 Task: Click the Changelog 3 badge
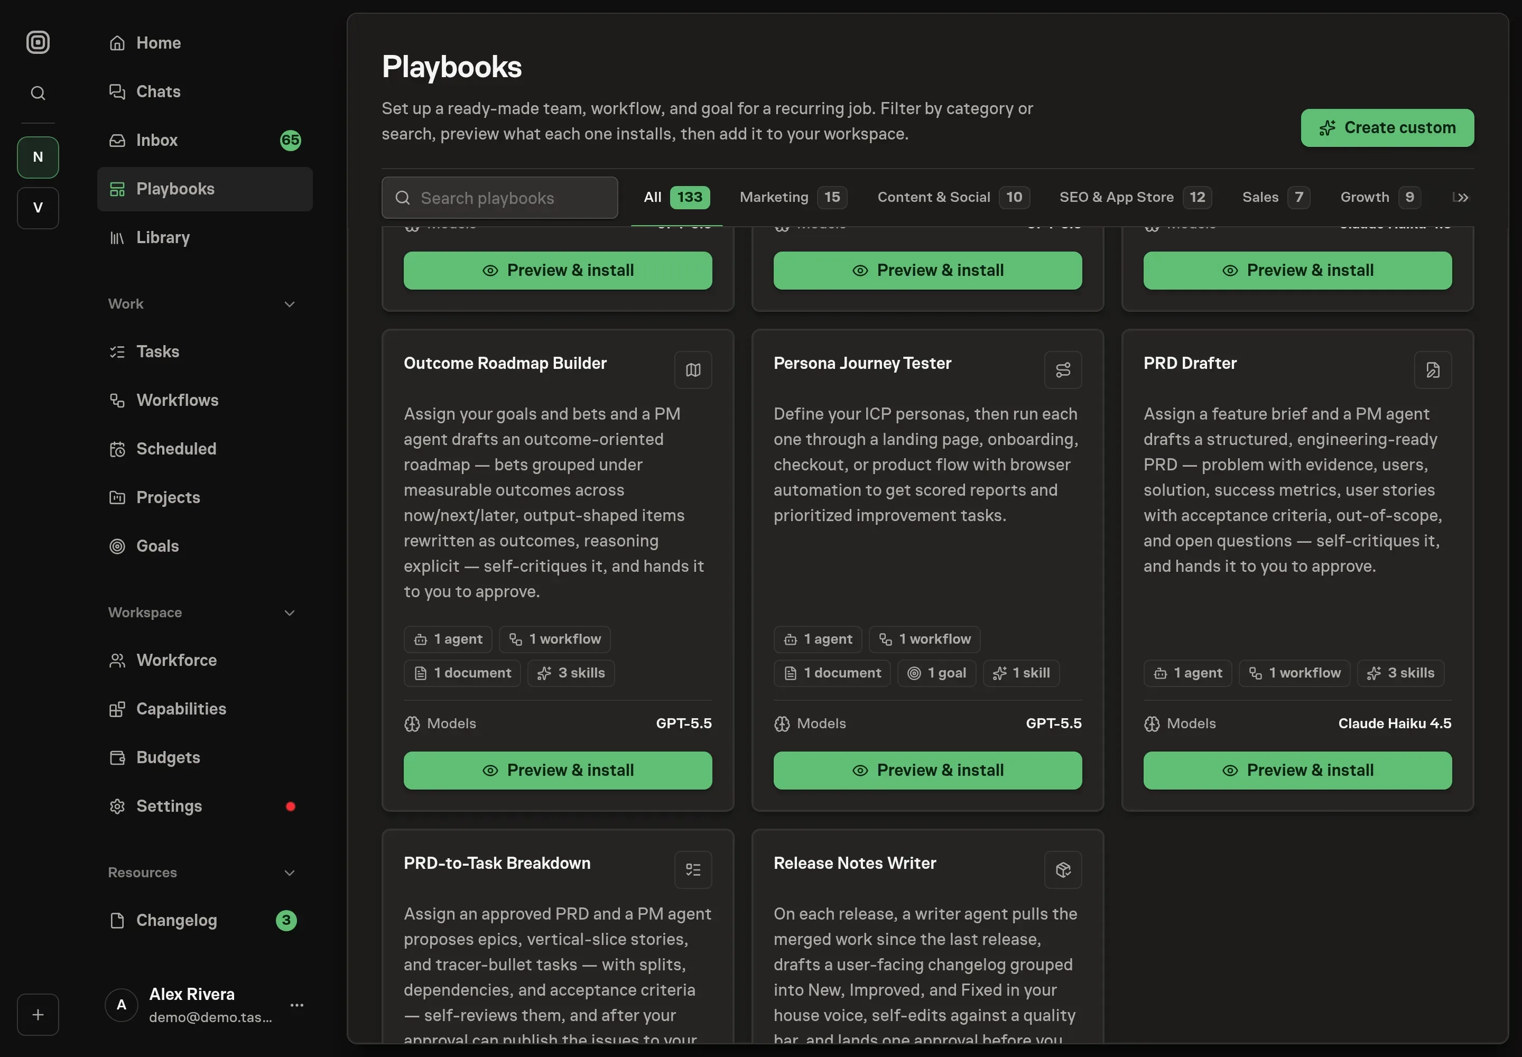pos(286,920)
